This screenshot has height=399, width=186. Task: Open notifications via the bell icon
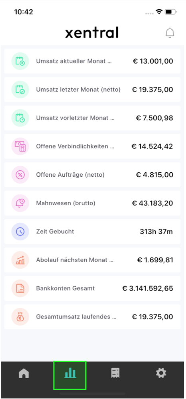point(170,33)
